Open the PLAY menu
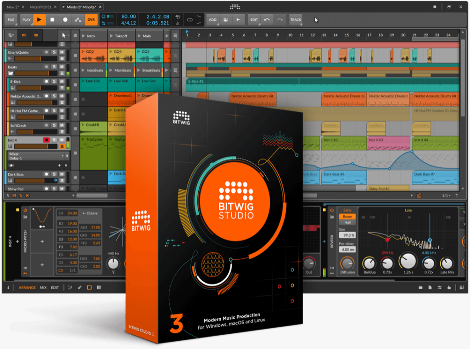The height and width of the screenshot is (349, 470). 26,20
